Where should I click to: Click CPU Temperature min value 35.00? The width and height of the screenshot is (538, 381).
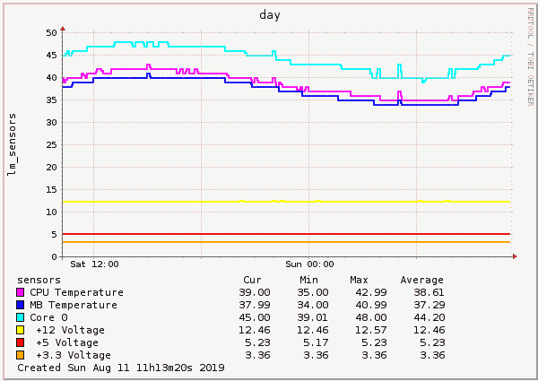[x=313, y=292]
